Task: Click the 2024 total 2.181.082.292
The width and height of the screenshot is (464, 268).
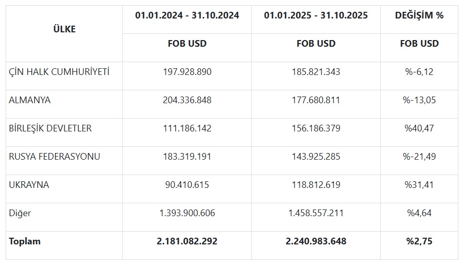Action: point(187,241)
